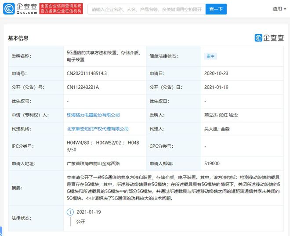
Task: Open applicant link 珠海格力电器股份有限公司
Action: tap(93, 115)
